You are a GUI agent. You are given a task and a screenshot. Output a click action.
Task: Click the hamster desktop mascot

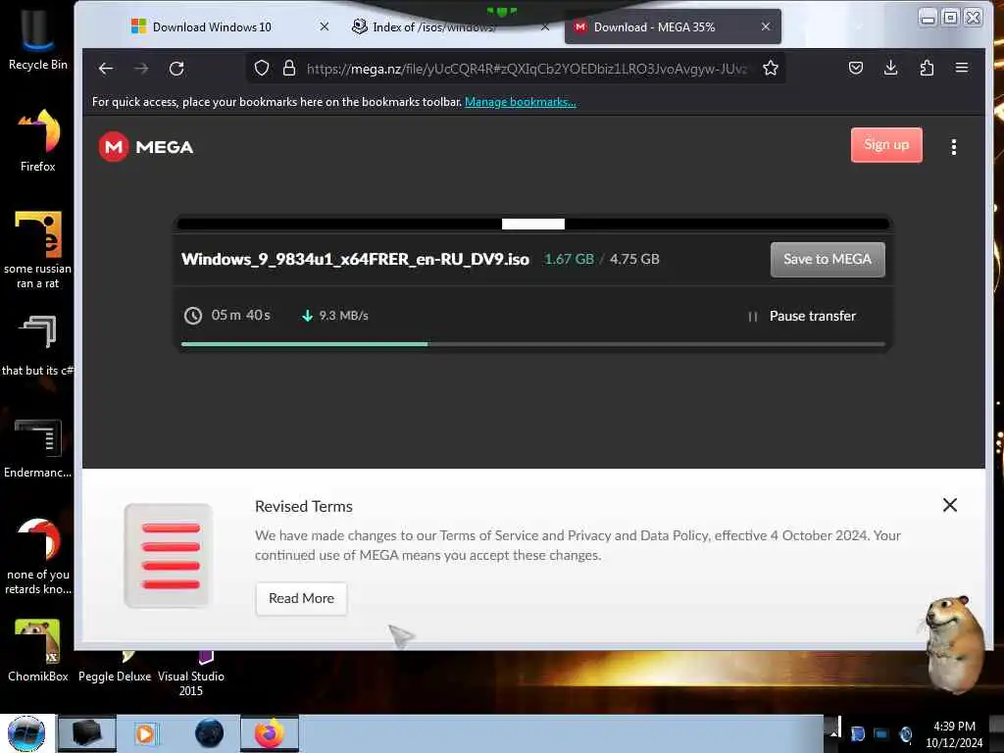click(954, 643)
